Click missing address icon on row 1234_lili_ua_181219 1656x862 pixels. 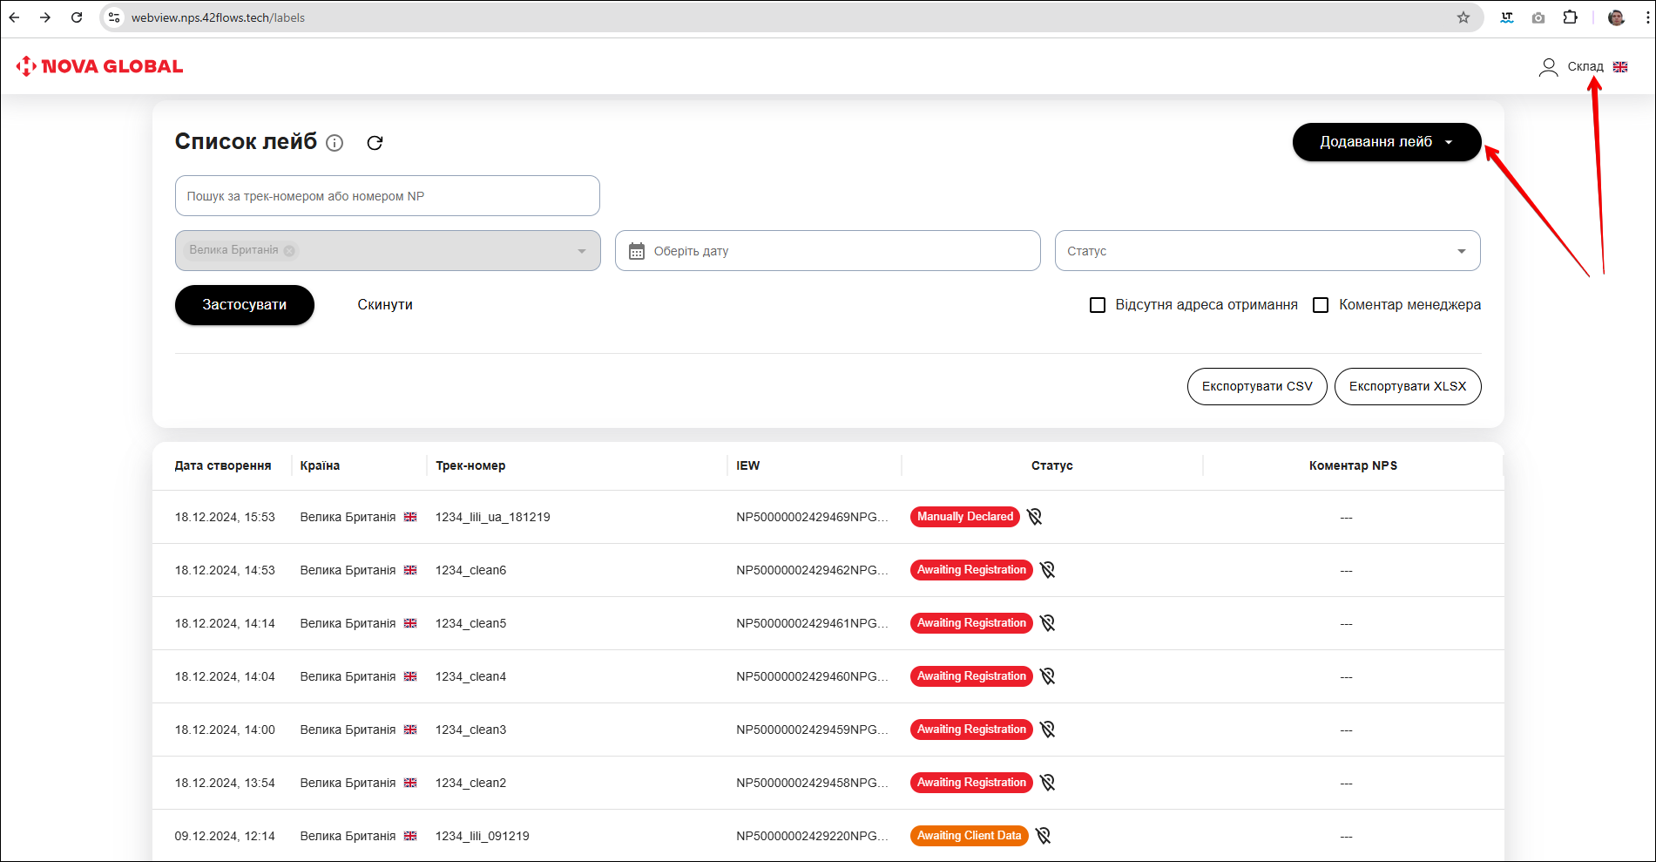coord(1034,517)
